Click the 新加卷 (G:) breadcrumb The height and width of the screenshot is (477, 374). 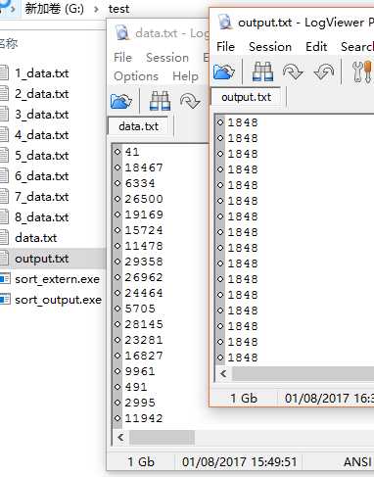pyautogui.click(x=54, y=8)
